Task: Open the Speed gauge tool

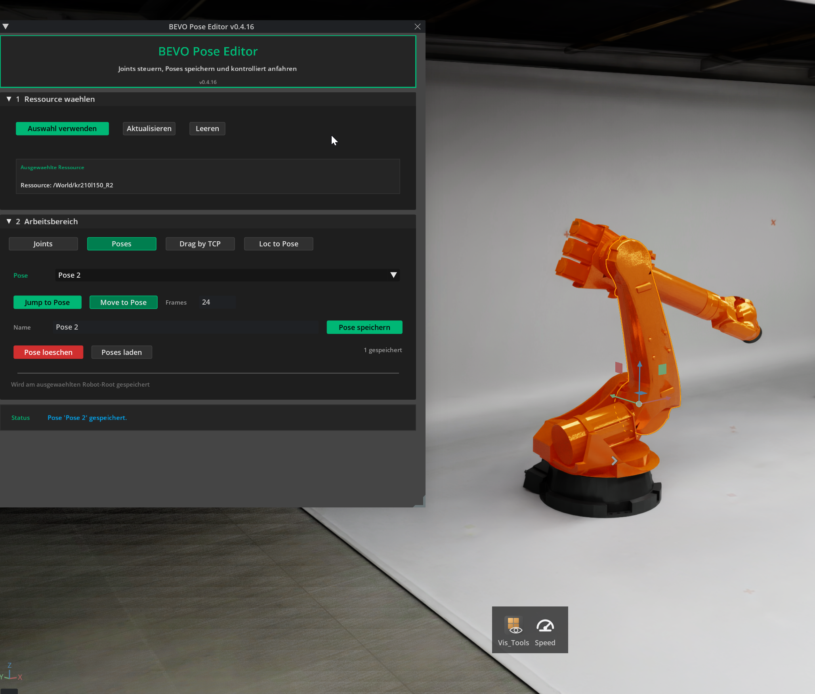Action: (545, 631)
